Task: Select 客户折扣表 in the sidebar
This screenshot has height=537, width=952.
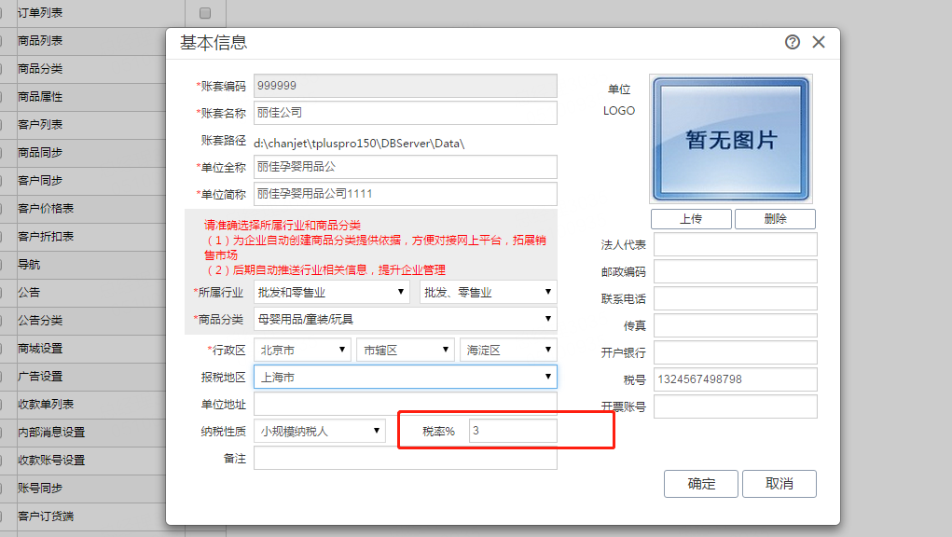Action: [x=46, y=236]
